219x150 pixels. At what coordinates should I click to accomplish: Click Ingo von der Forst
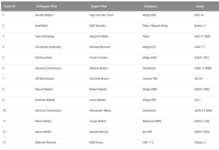tap(101, 15)
